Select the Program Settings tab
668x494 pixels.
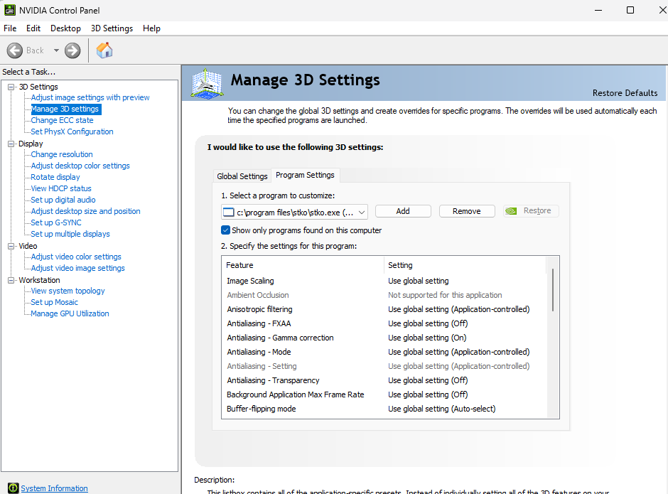tap(305, 175)
